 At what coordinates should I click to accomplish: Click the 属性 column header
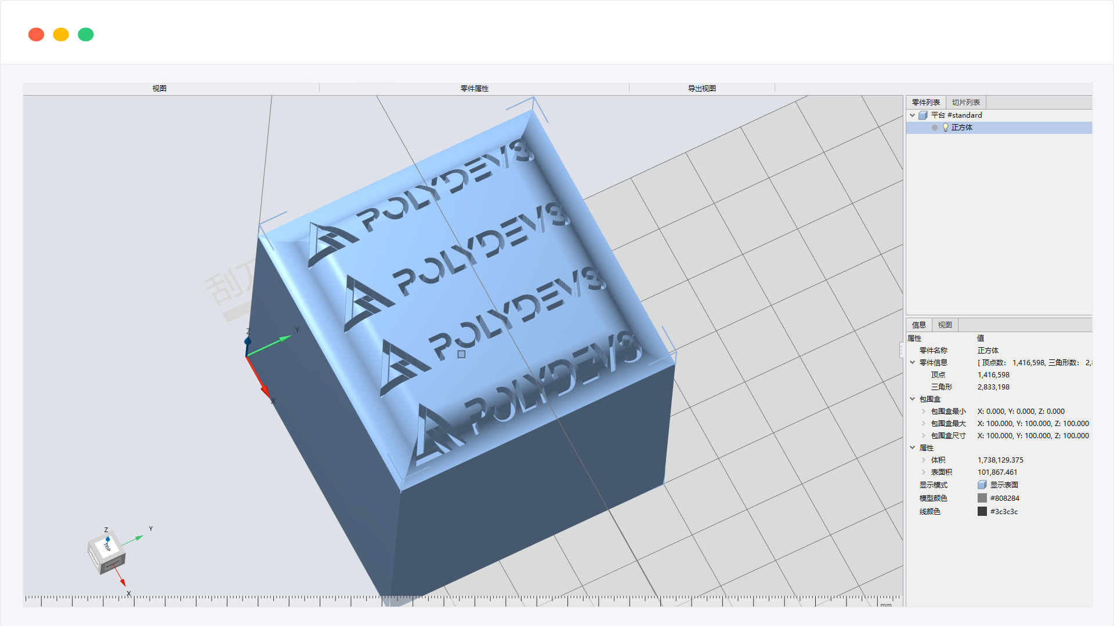(x=914, y=339)
